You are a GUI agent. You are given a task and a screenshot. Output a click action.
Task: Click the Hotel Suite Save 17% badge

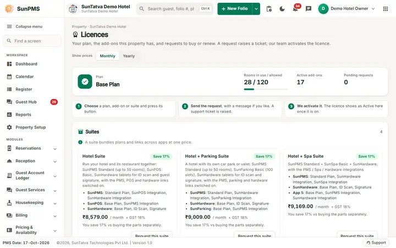click(161, 157)
